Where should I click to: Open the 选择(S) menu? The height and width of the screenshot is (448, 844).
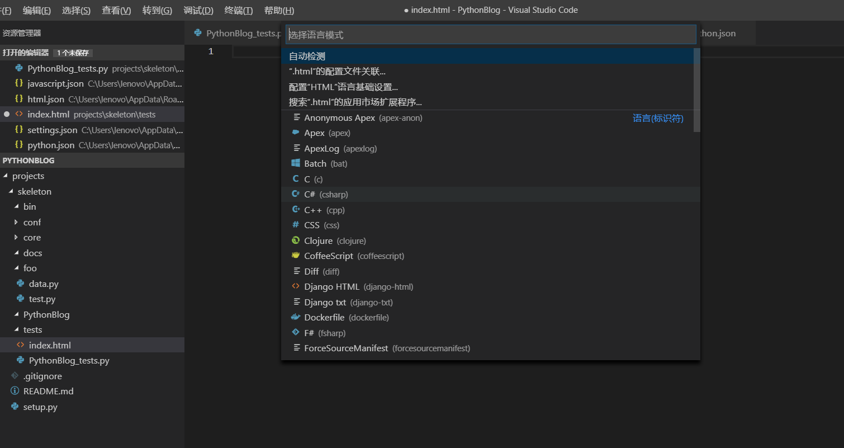coord(77,10)
